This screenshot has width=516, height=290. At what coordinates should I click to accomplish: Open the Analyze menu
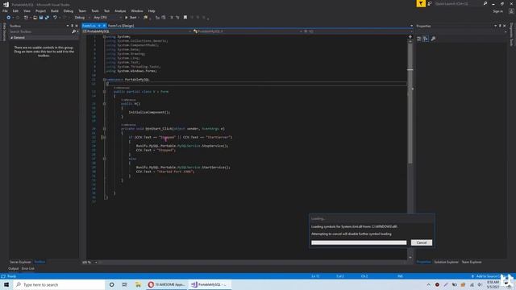120,10
